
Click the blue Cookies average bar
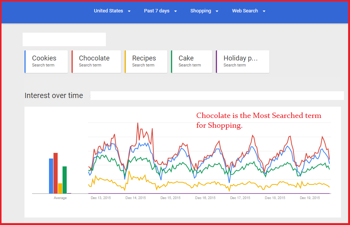coord(51,176)
